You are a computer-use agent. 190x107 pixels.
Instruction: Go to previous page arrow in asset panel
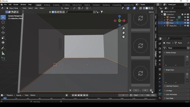[x=130, y=90]
